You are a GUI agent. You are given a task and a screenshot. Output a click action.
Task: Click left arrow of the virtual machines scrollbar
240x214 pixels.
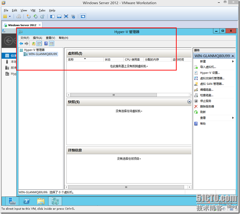69,95
